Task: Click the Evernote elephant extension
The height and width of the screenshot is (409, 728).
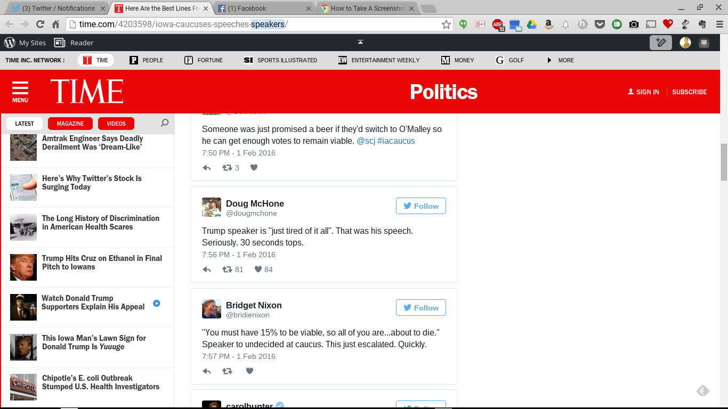Action: [x=702, y=24]
